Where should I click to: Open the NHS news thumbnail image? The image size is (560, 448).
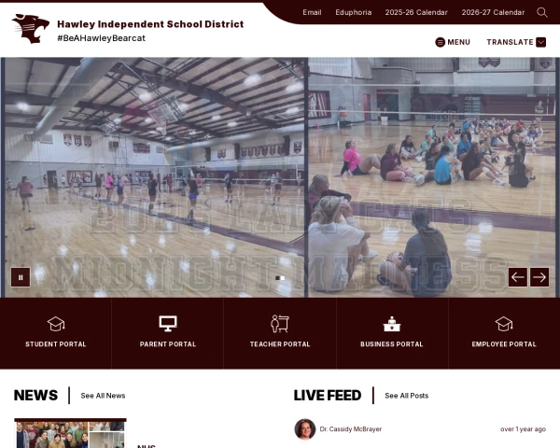[x=70, y=433]
